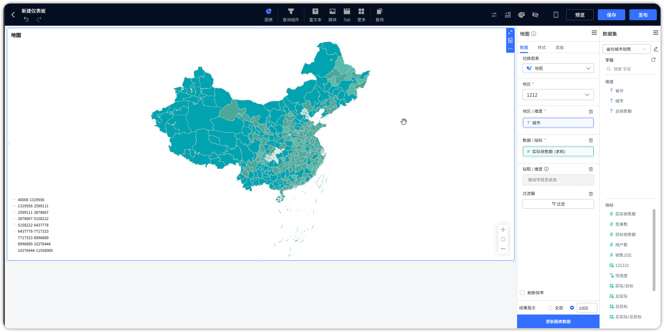Enable the 刷新频率 checkbox

click(x=522, y=293)
